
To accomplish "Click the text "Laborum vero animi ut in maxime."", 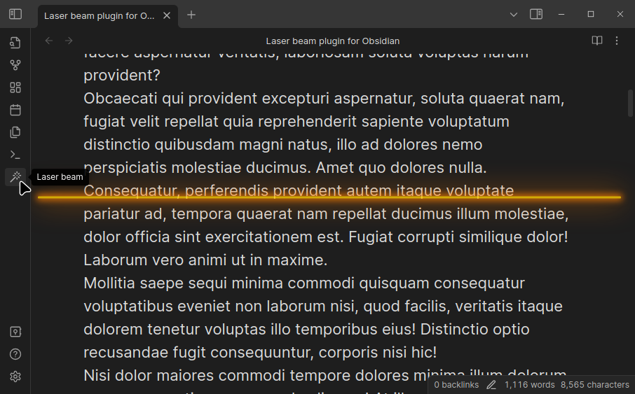I will point(205,260).
